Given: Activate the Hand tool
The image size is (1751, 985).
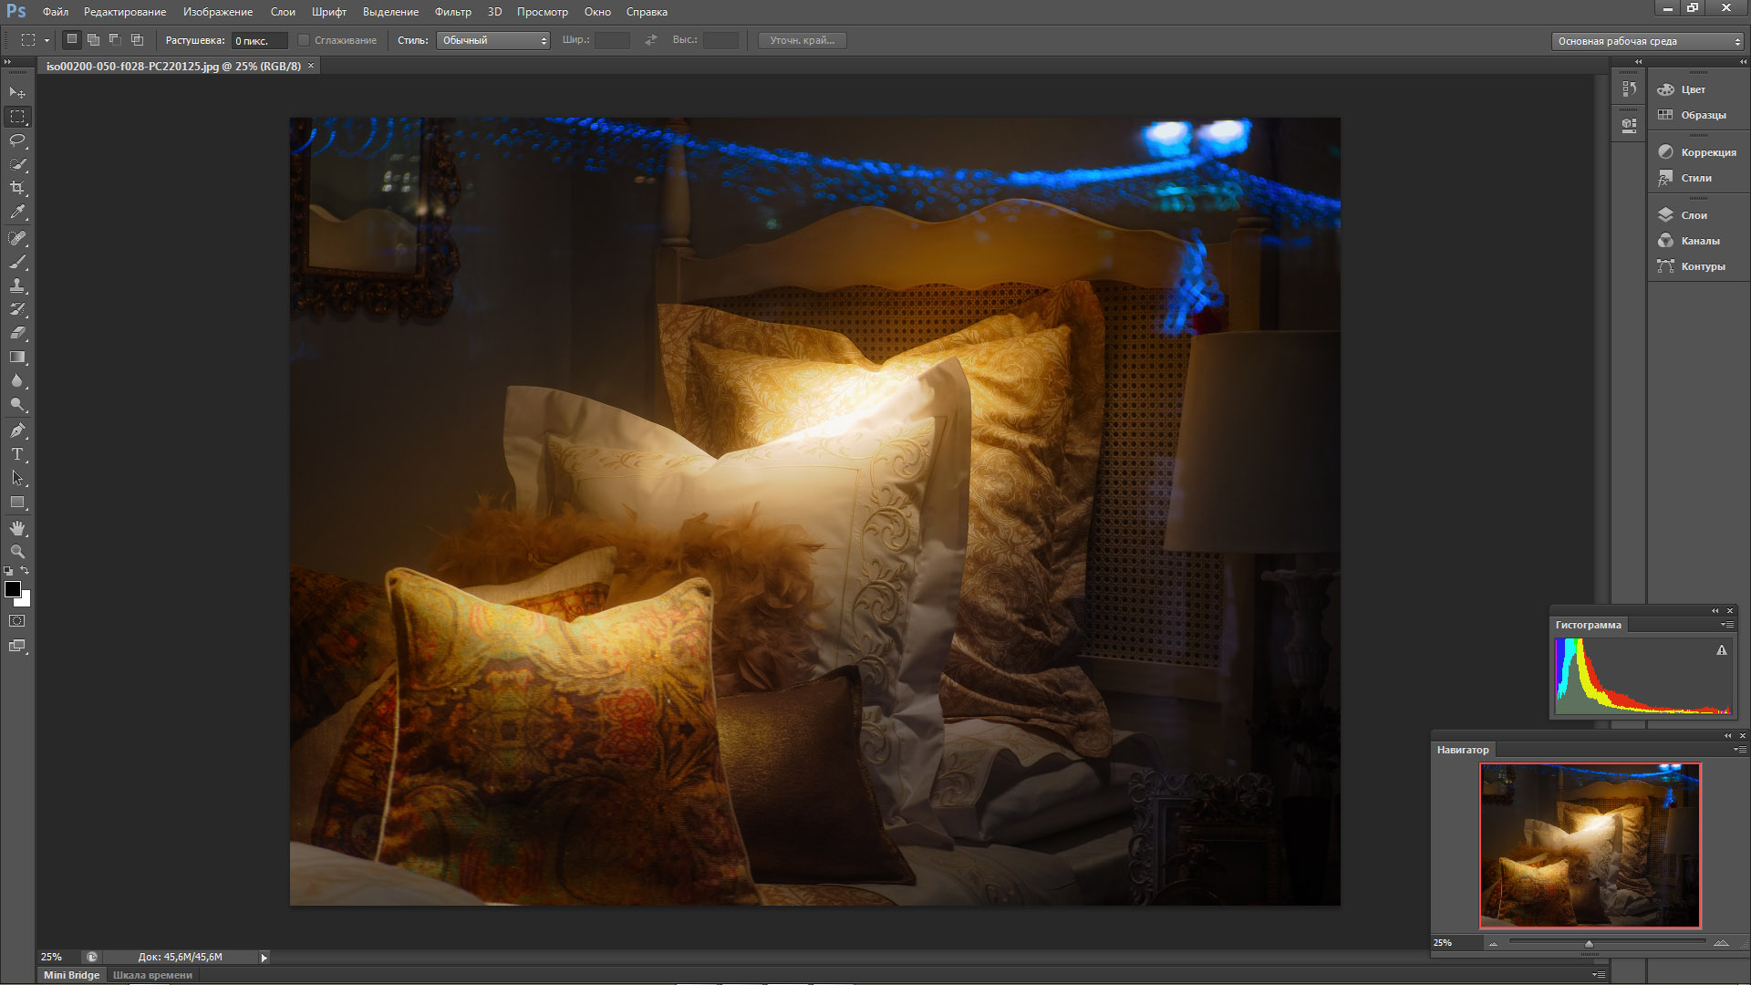Looking at the screenshot, I should 17,528.
